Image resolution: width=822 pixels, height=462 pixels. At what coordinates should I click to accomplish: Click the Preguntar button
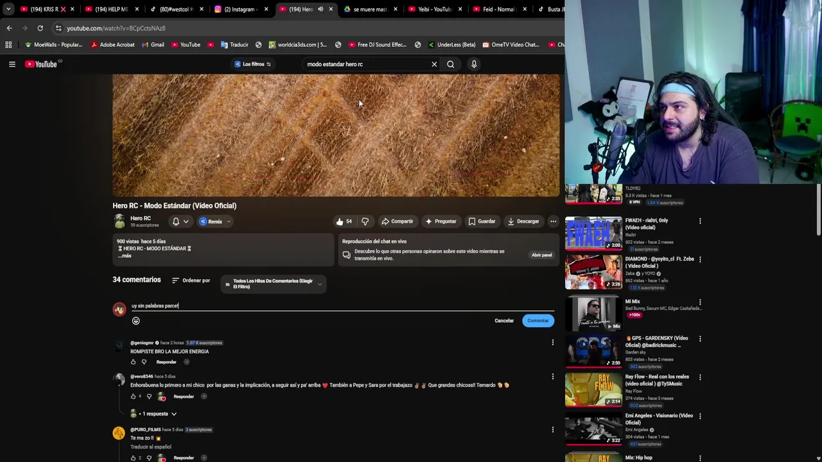coord(441,221)
